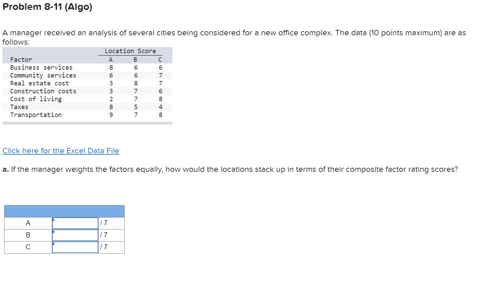Viewport: 477px width, 282px height.
Task: Select the Transportation factor row
Action: click(x=36, y=115)
